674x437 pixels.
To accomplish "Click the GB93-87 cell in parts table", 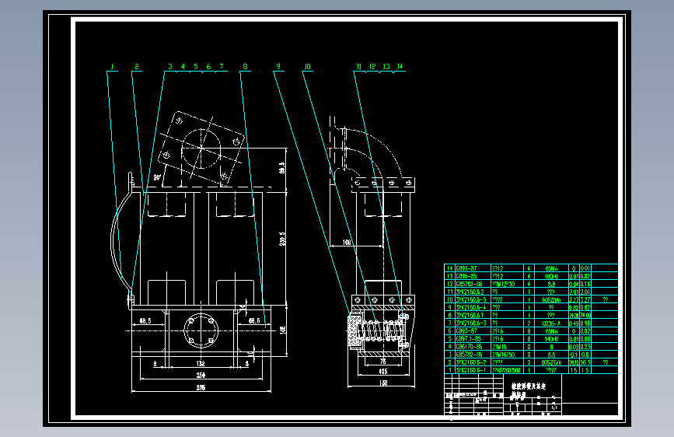I will [473, 331].
